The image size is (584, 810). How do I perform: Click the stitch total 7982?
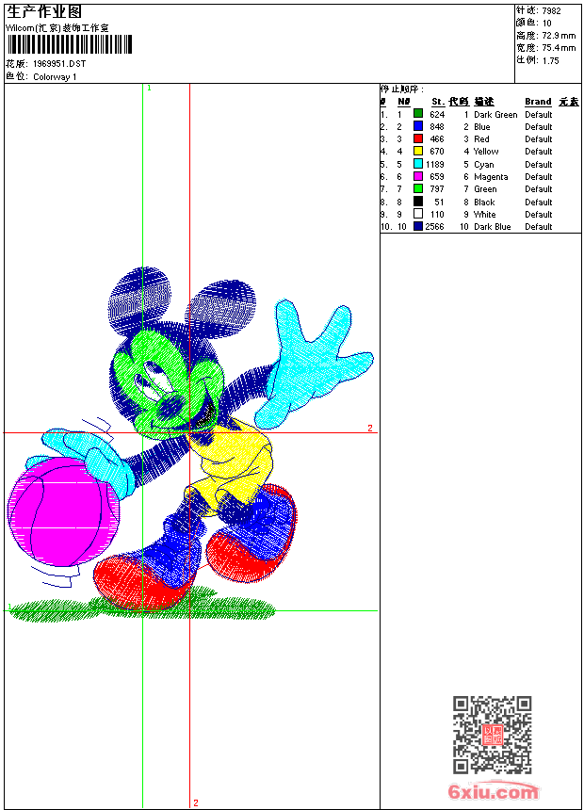(x=551, y=11)
